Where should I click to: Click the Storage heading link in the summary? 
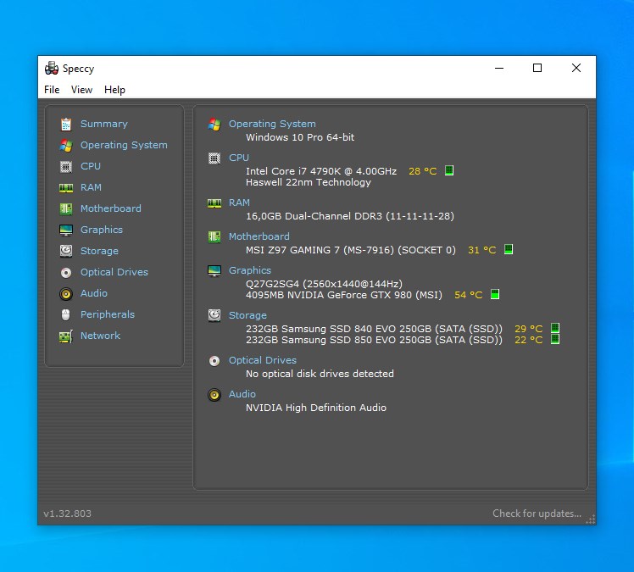point(247,315)
